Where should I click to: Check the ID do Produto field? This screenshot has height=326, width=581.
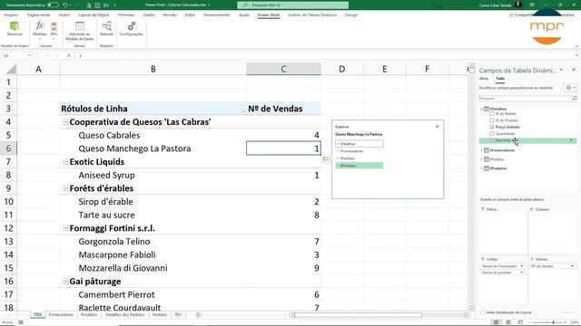coord(492,120)
